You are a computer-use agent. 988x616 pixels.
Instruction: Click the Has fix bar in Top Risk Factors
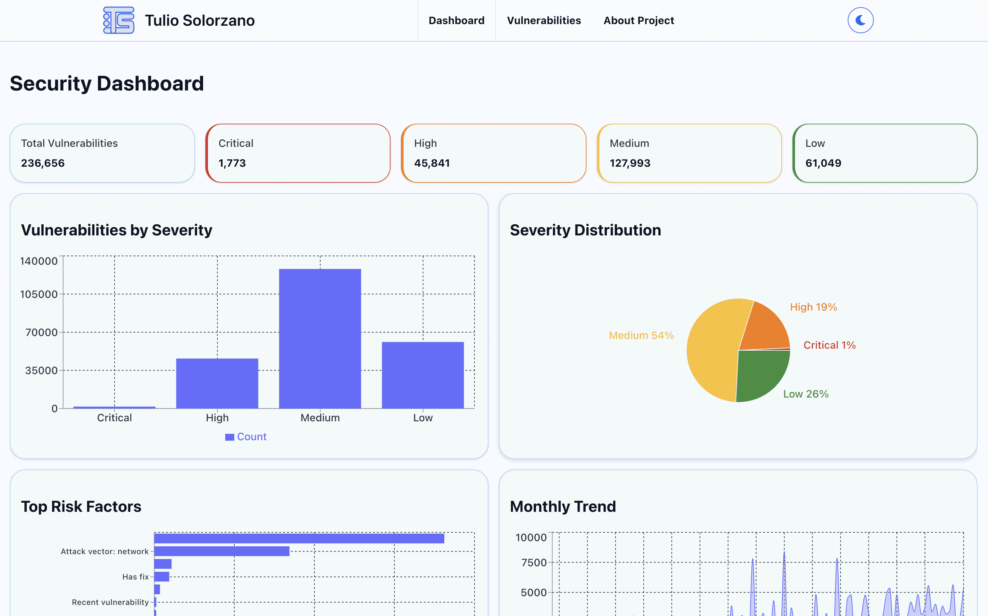click(x=162, y=577)
